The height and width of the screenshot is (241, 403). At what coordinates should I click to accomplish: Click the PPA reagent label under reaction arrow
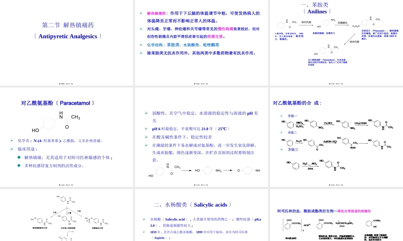point(310,169)
